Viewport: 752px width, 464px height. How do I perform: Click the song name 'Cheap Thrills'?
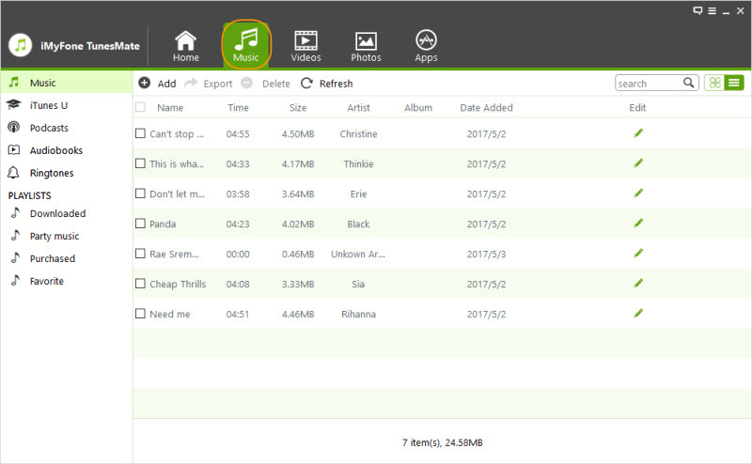tap(178, 284)
